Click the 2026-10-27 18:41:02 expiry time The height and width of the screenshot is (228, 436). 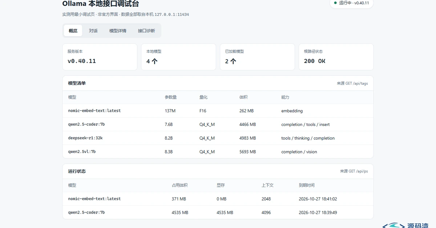point(318,199)
